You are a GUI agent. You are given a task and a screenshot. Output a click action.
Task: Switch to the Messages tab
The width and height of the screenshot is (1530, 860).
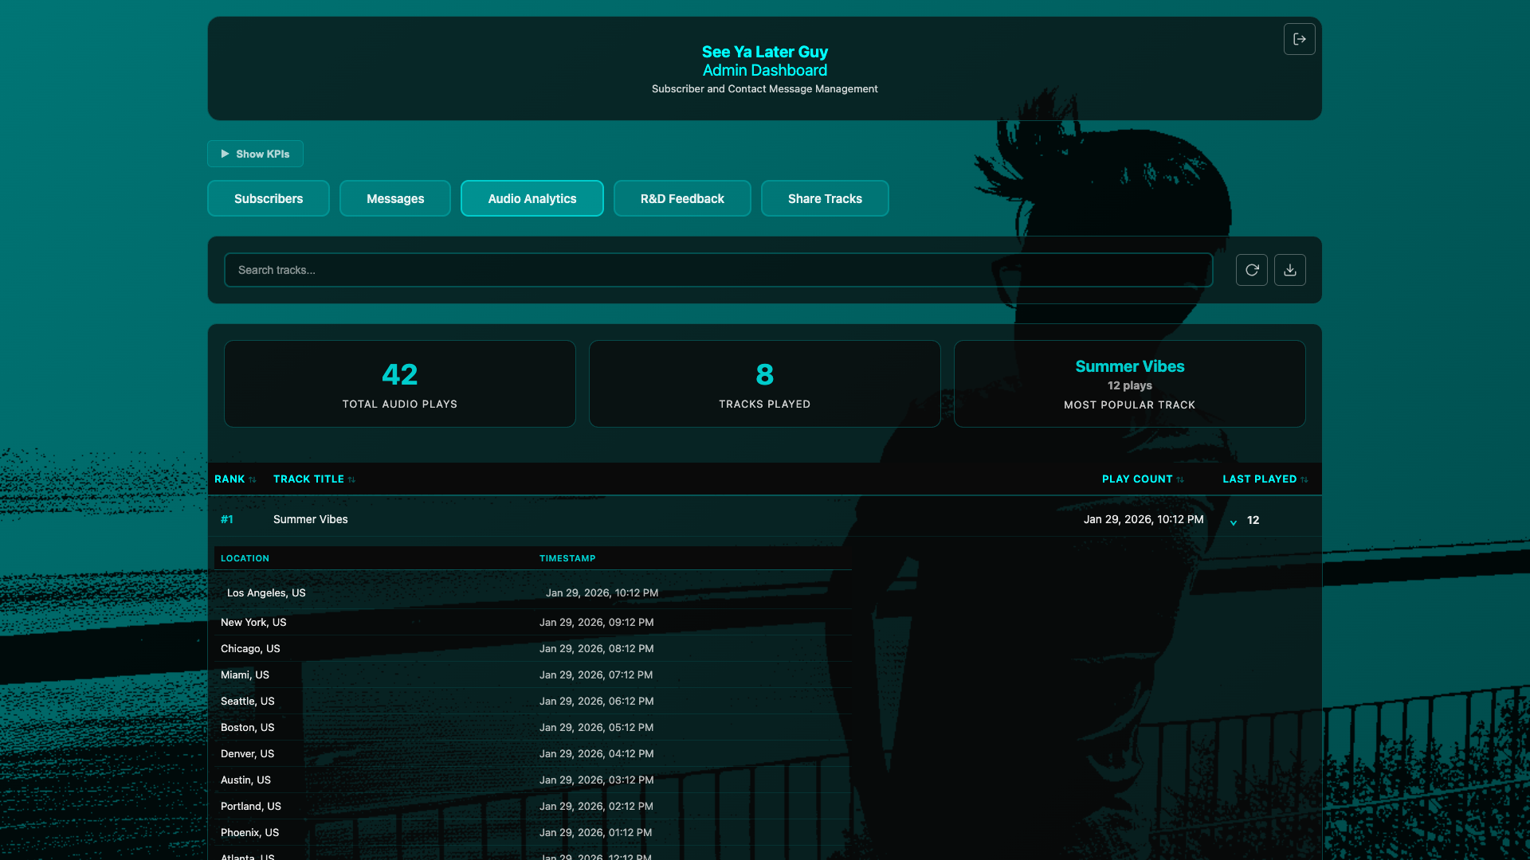tap(394, 198)
